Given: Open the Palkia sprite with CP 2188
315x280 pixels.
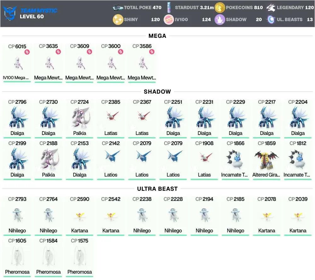Looking at the screenshot, I should pos(49,159).
